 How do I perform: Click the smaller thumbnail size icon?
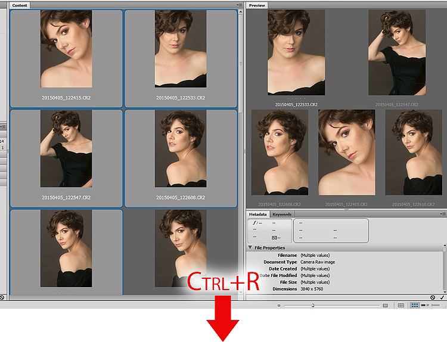click(x=279, y=305)
